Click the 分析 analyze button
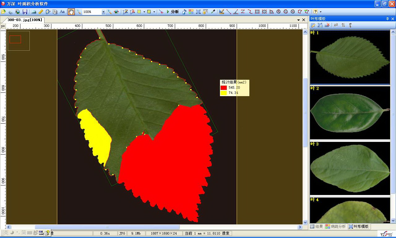Viewport: 396px width, 238px height. point(173,12)
